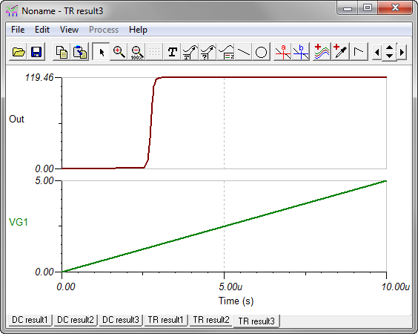
Task: Activate cursor B (blue)
Action: tap(301, 51)
